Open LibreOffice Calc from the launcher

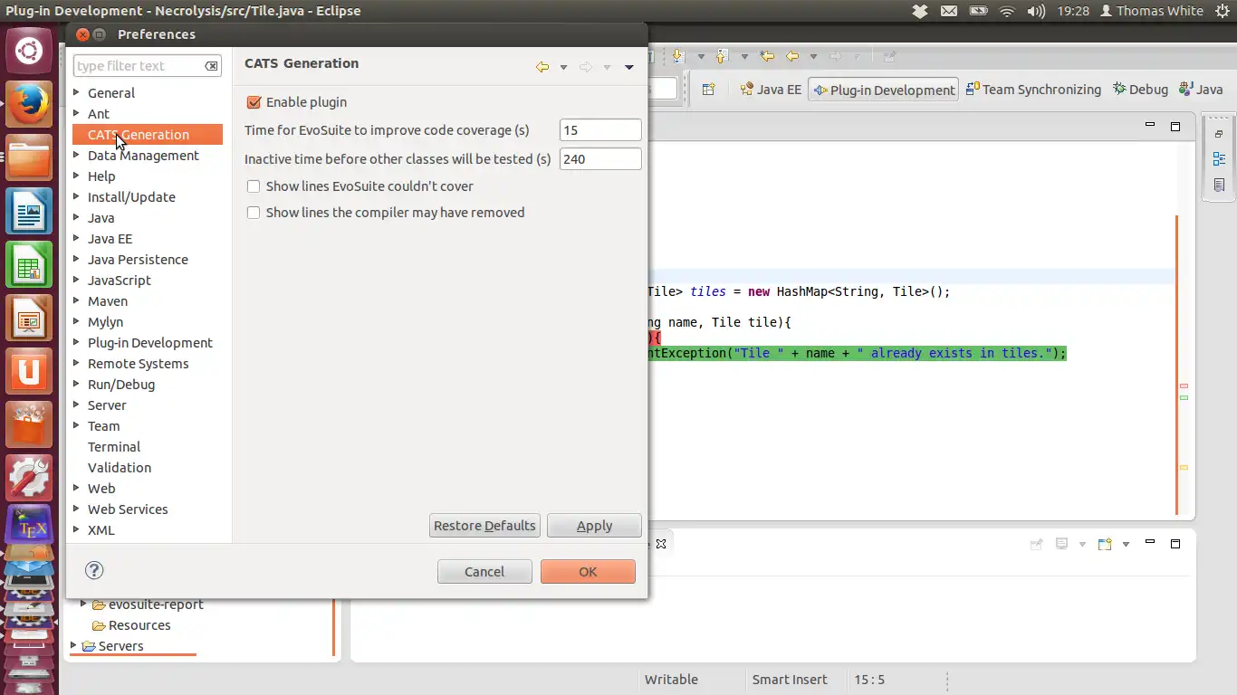29,264
